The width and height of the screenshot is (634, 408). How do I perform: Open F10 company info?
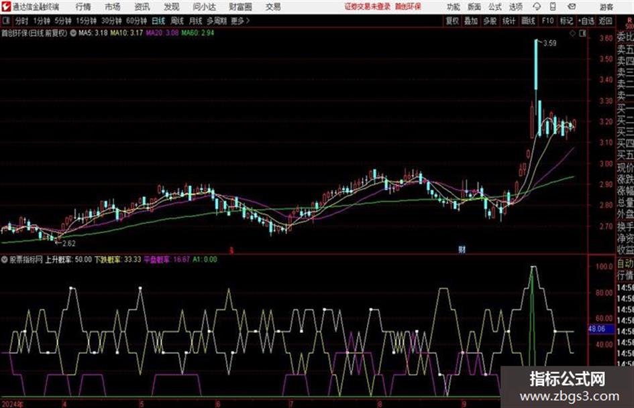(x=547, y=21)
